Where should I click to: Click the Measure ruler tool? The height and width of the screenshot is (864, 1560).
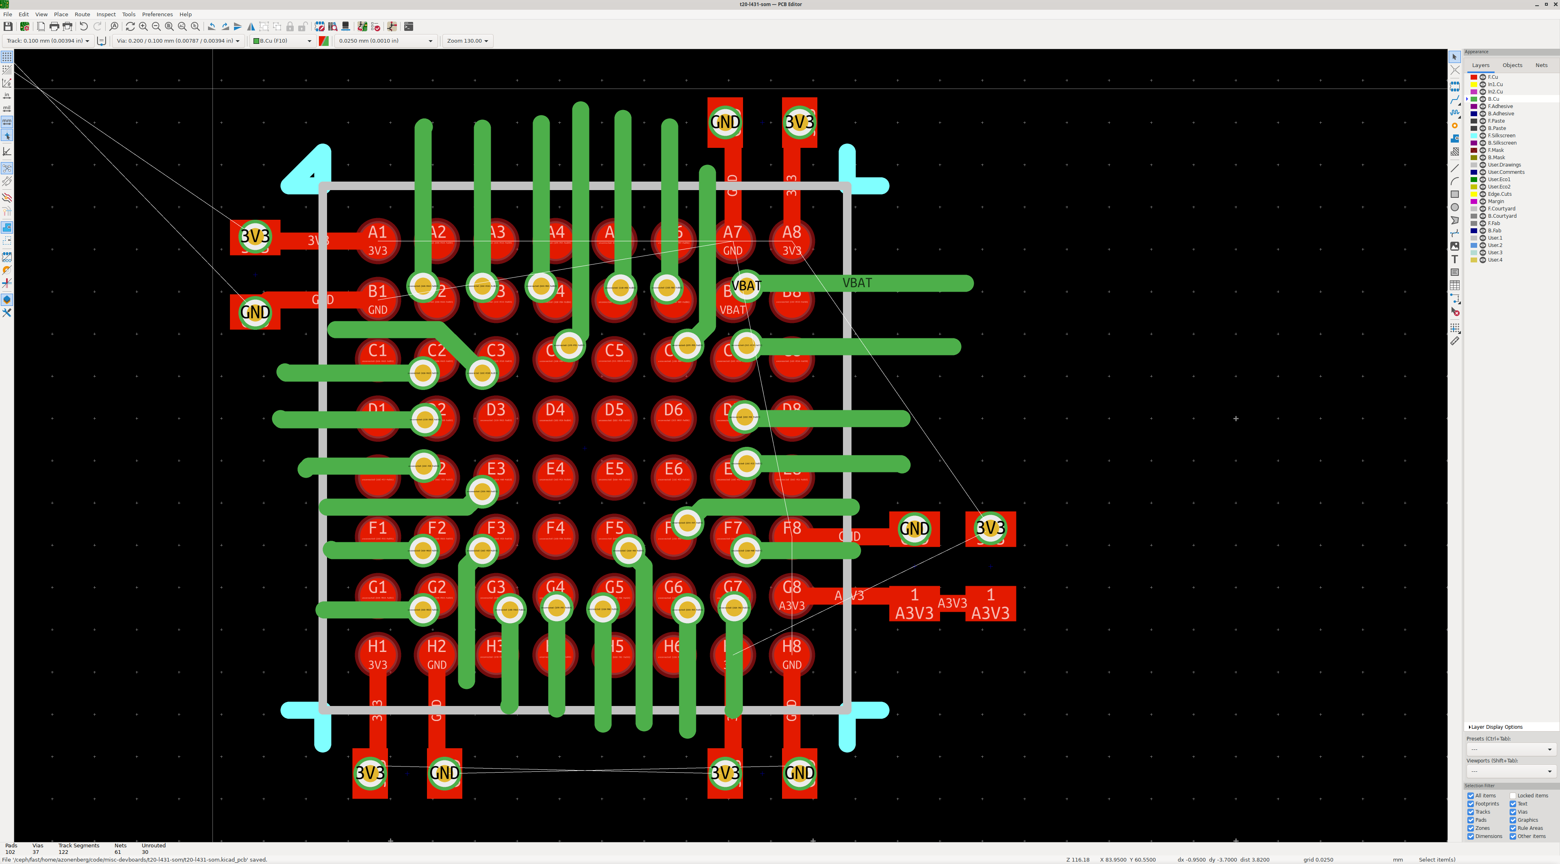click(1455, 341)
